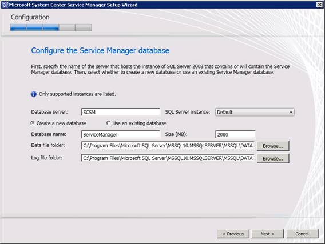
Task: Browse for the Log file folder
Action: click(272, 158)
